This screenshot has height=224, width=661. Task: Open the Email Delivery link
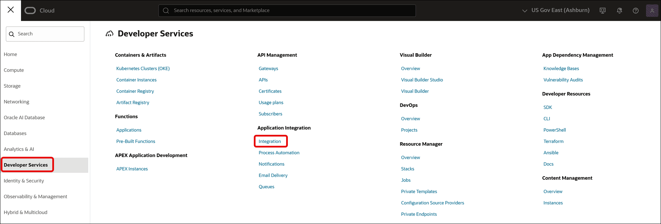coord(273,175)
